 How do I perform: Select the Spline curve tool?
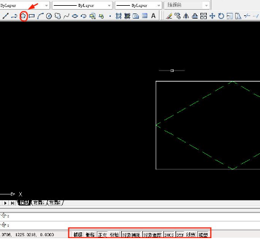(x=67, y=16)
